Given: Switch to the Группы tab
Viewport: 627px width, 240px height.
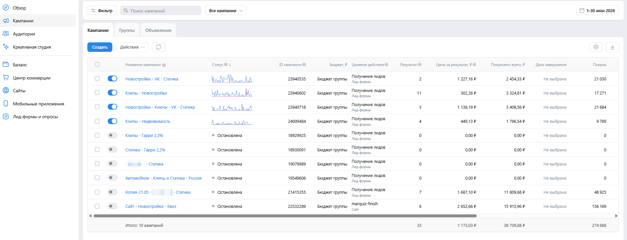Looking at the screenshot, I should pyautogui.click(x=127, y=30).
